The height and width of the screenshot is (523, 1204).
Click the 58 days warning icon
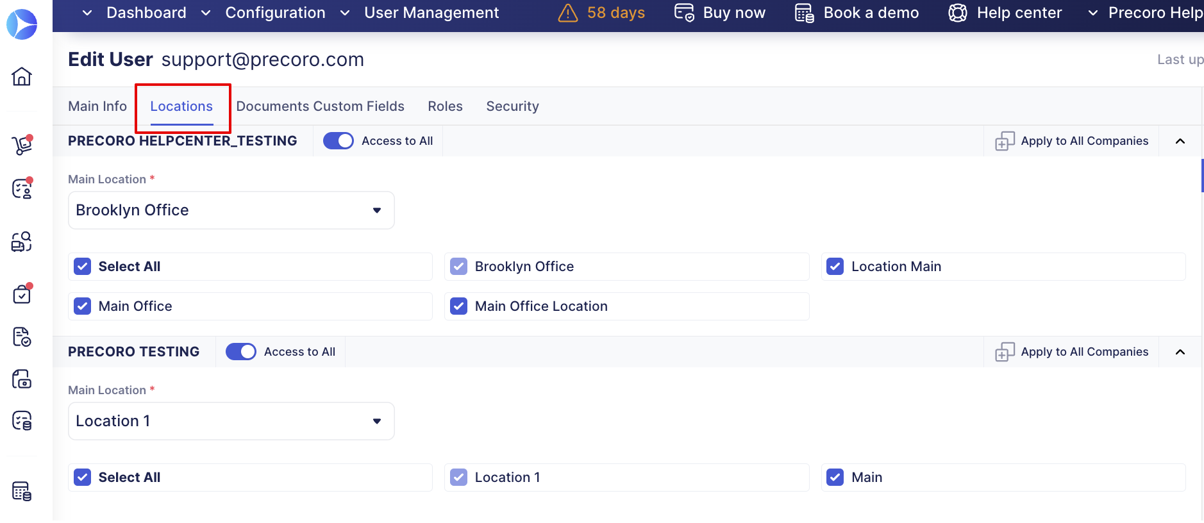(x=567, y=13)
